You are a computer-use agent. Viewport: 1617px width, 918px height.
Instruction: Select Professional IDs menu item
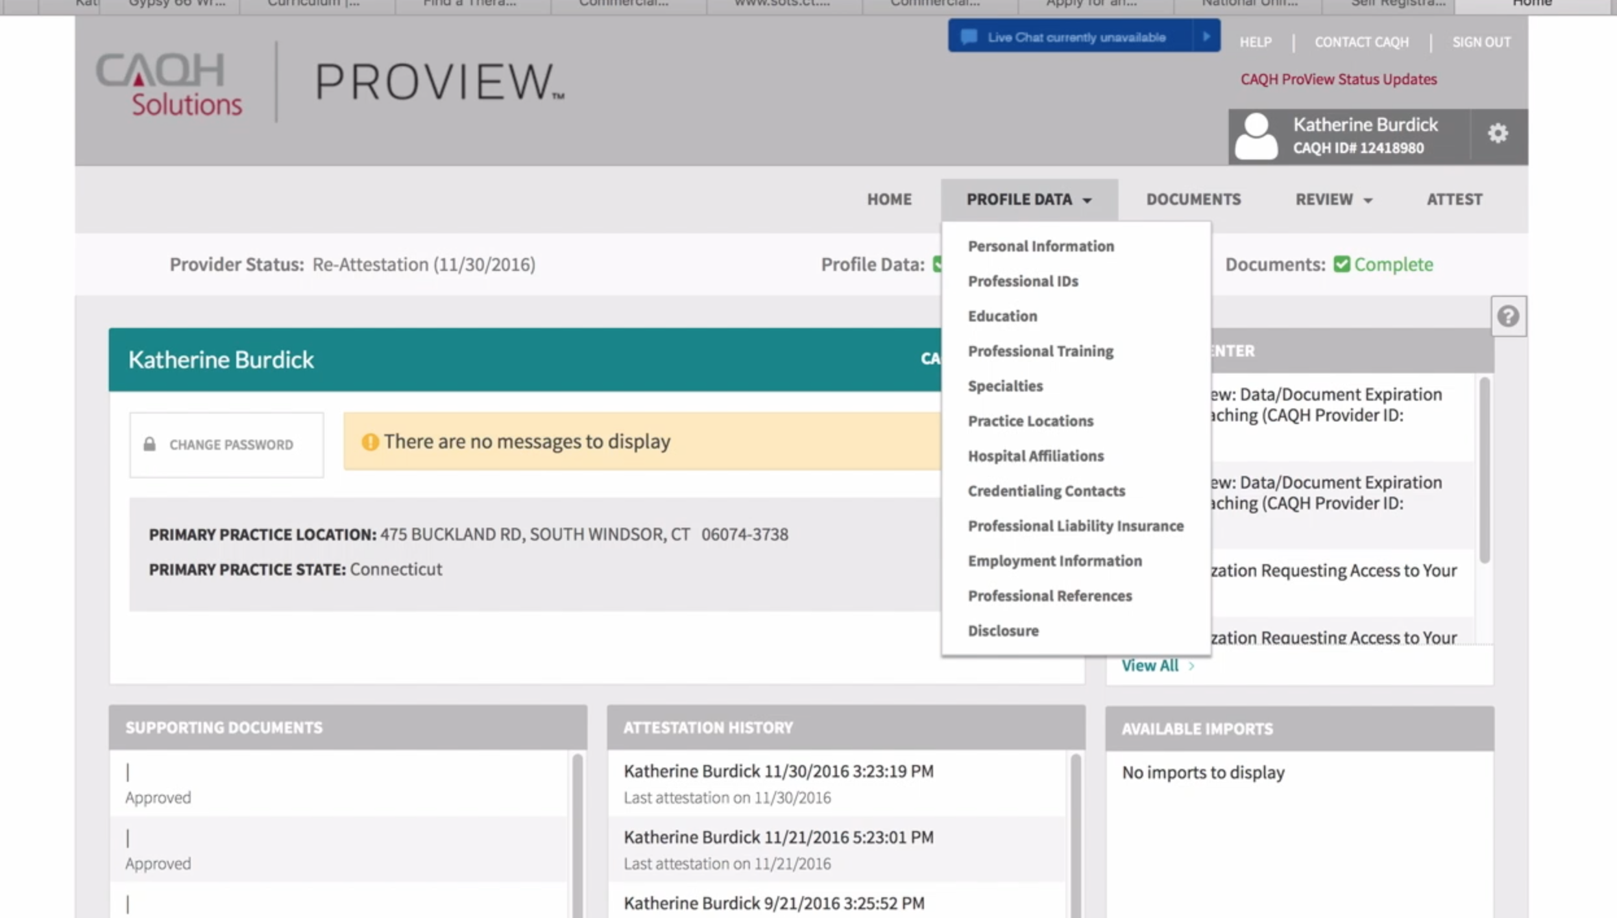pos(1023,281)
